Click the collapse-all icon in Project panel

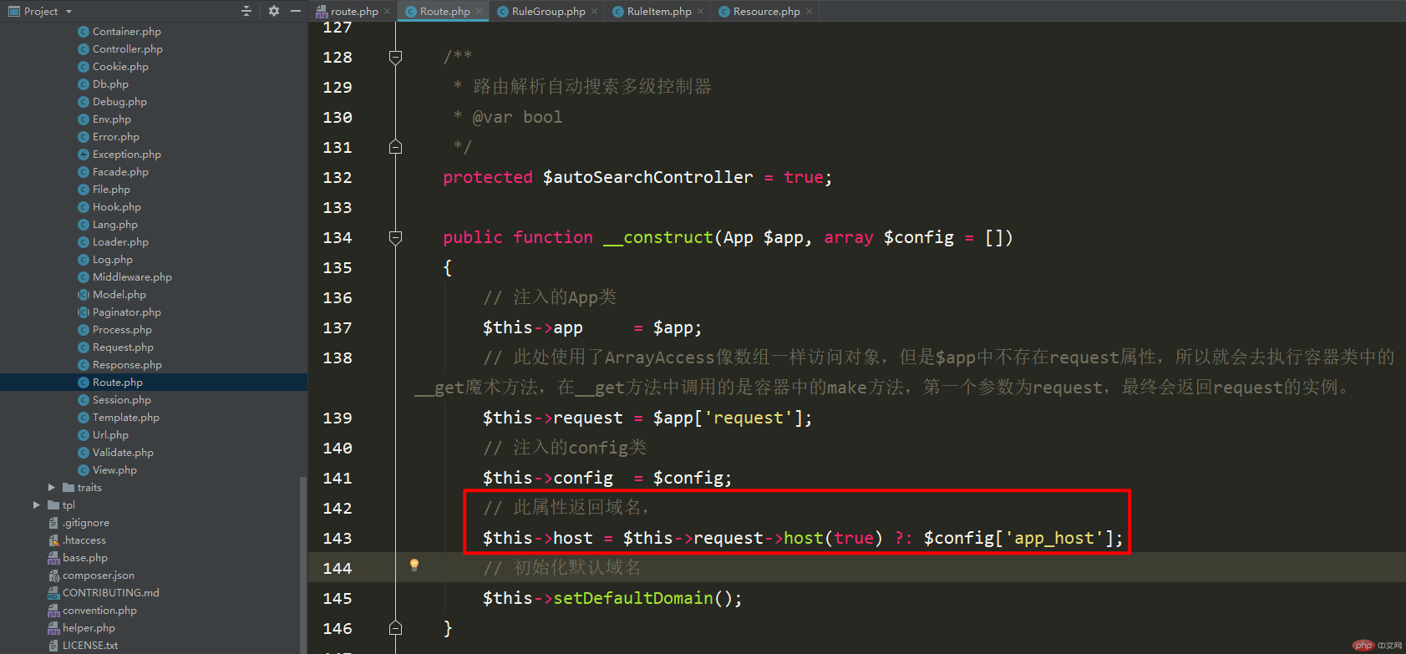[246, 11]
